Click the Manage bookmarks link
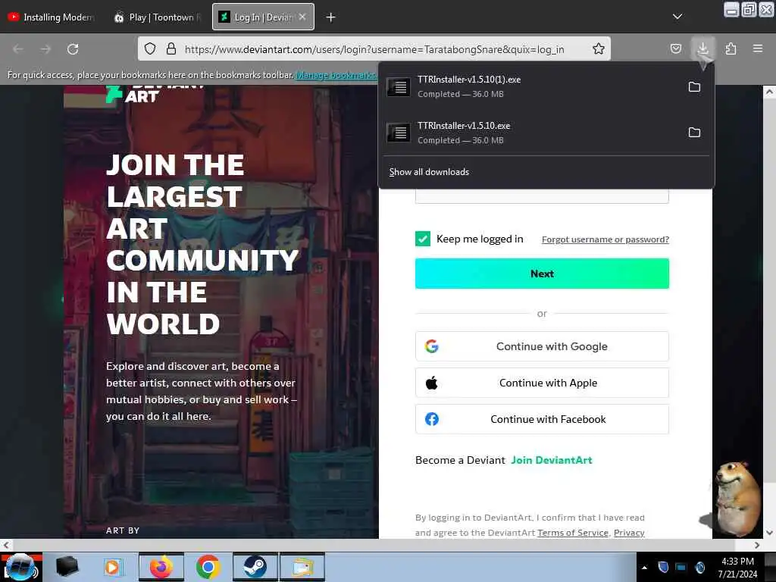Screen dimensions: 776x582 coord(336,75)
